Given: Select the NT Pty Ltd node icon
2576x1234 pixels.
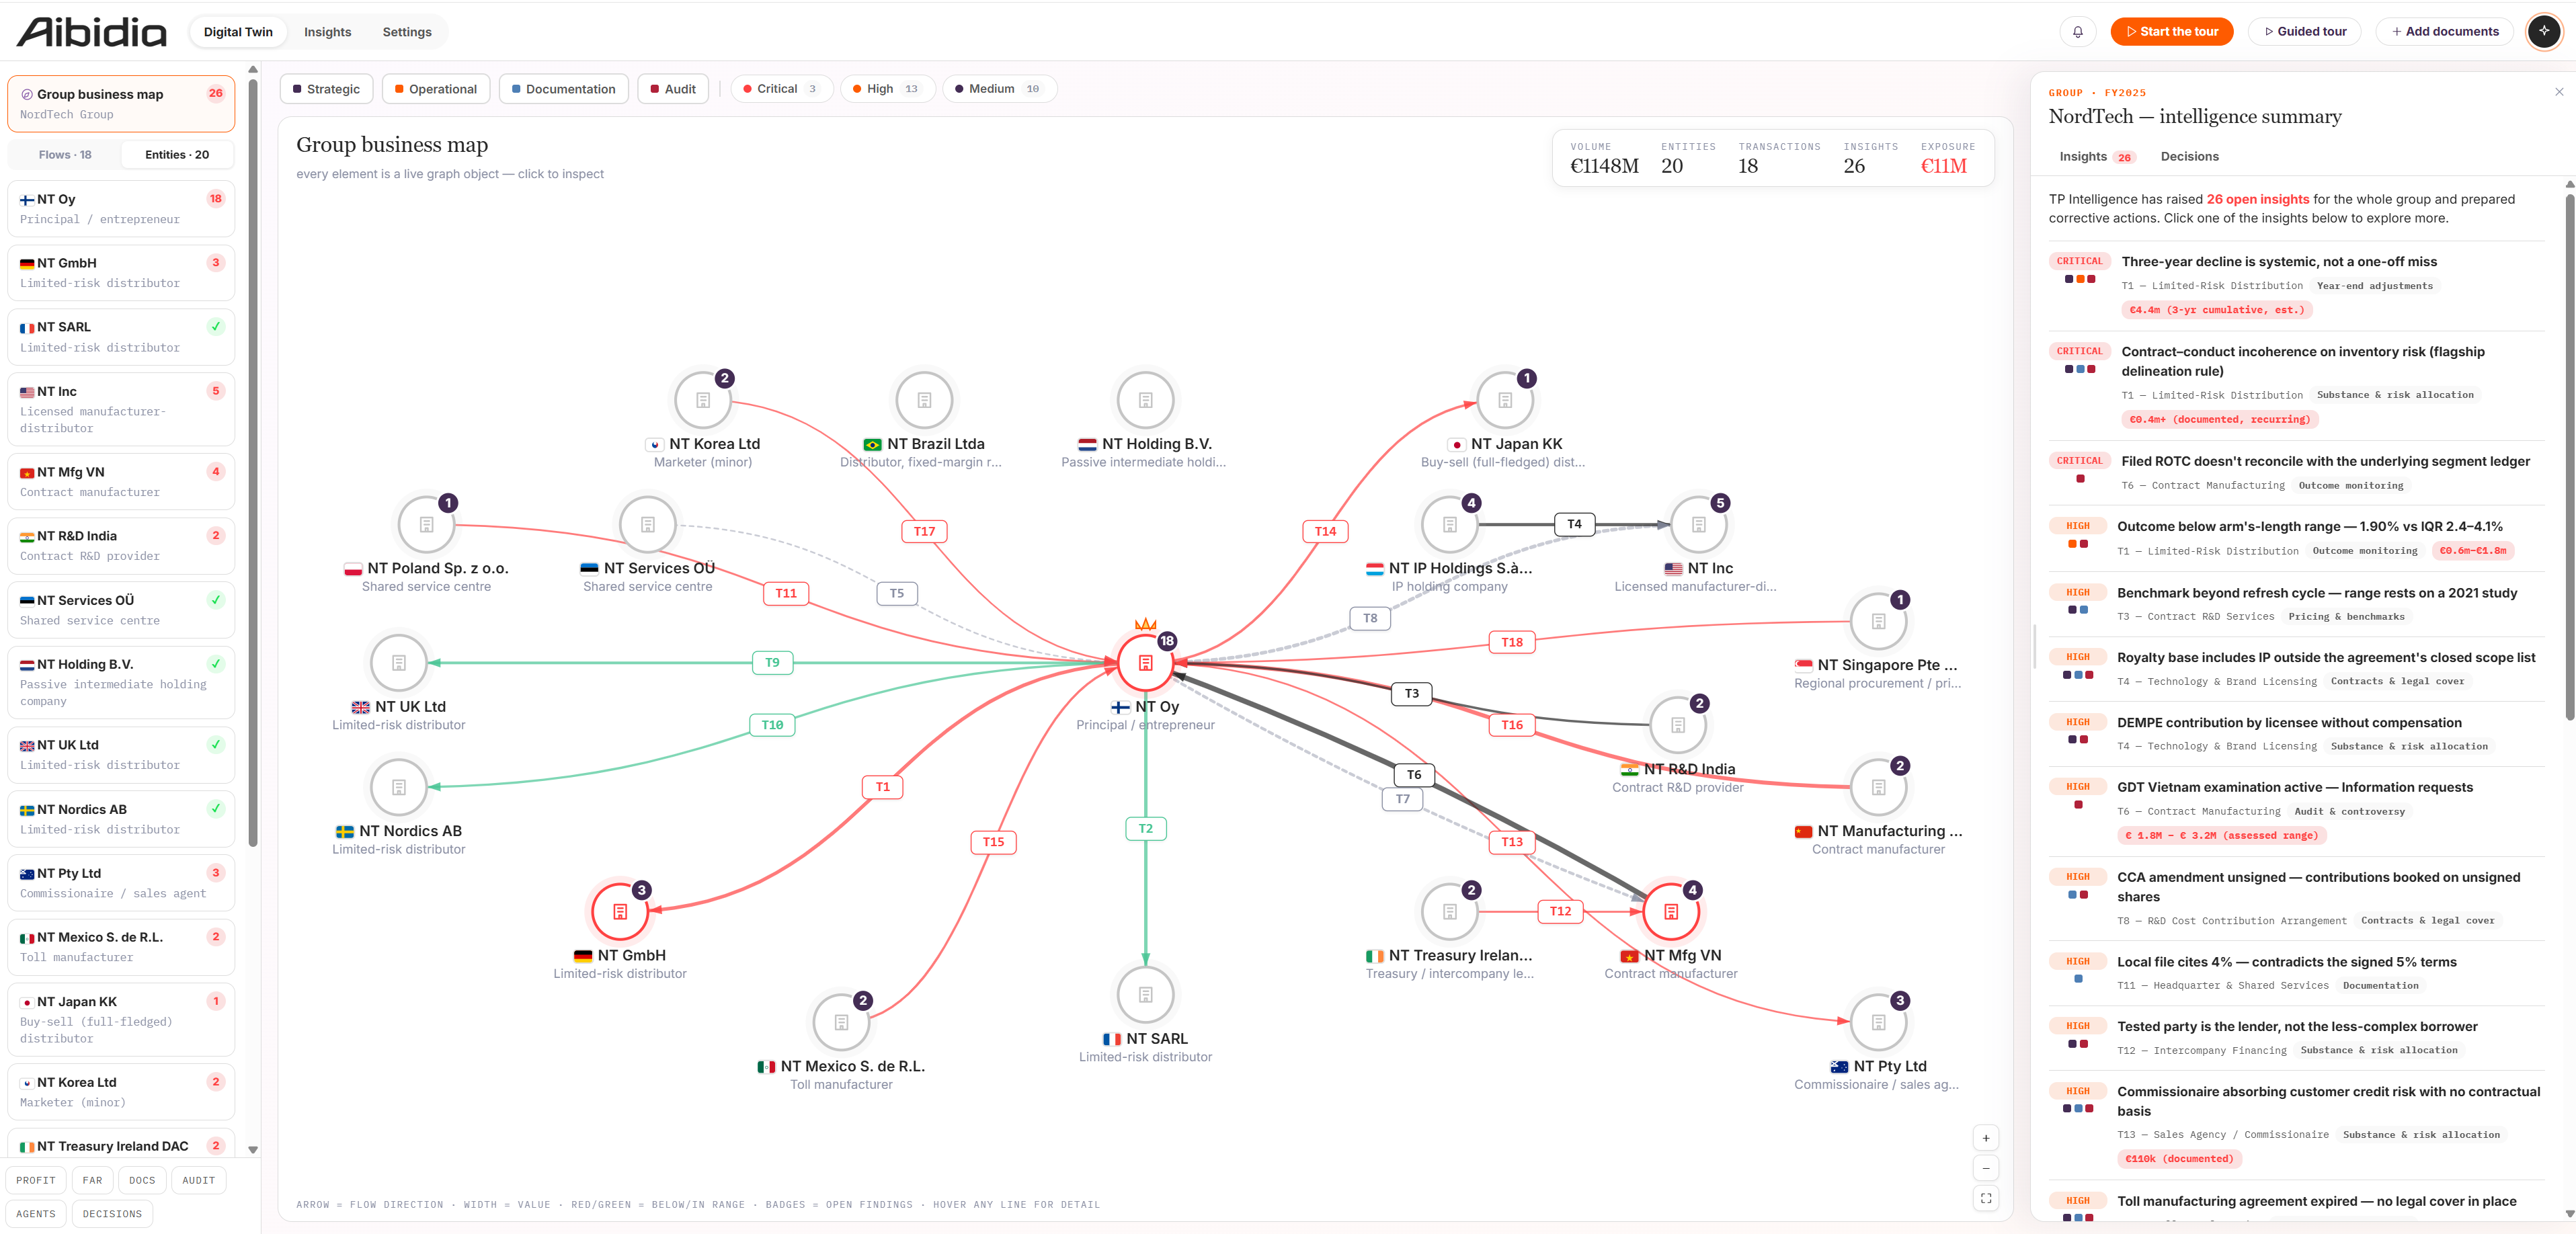Looking at the screenshot, I should point(1878,1022).
